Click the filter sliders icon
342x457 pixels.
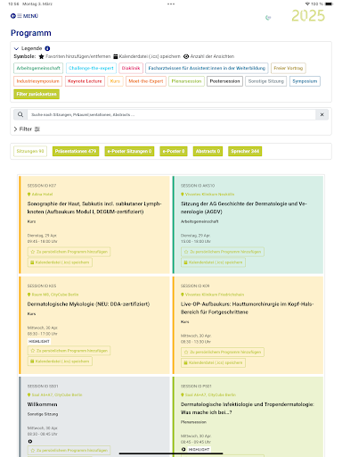pos(37,129)
